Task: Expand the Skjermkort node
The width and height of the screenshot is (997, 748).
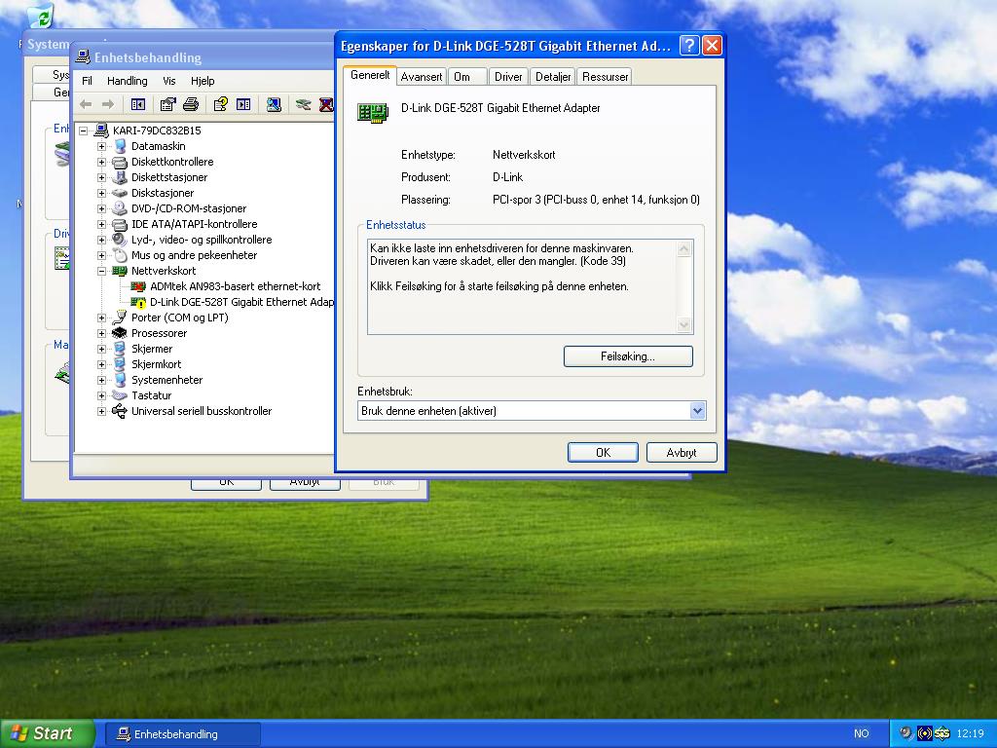Action: (x=101, y=364)
